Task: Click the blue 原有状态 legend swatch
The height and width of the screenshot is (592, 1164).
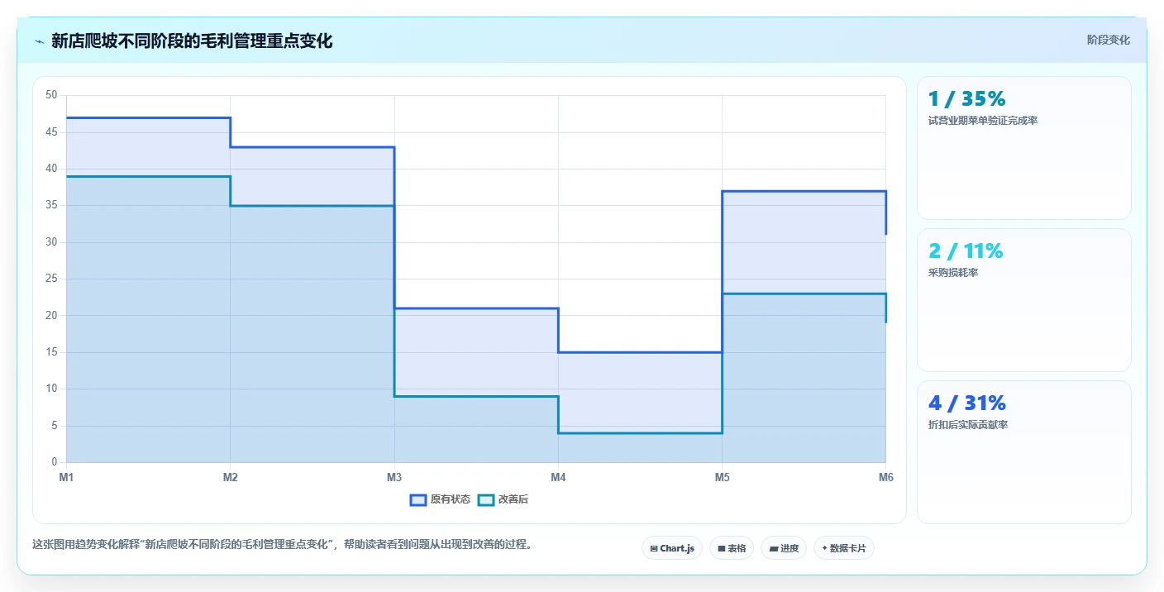Action: [418, 499]
